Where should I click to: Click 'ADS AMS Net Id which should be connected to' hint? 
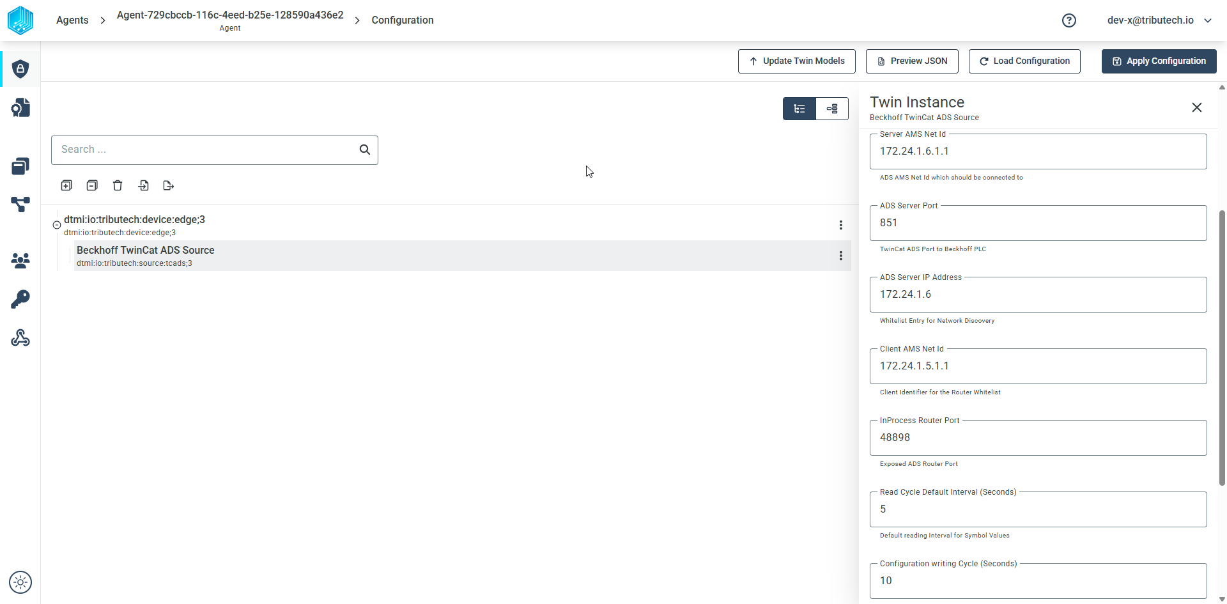[951, 178]
